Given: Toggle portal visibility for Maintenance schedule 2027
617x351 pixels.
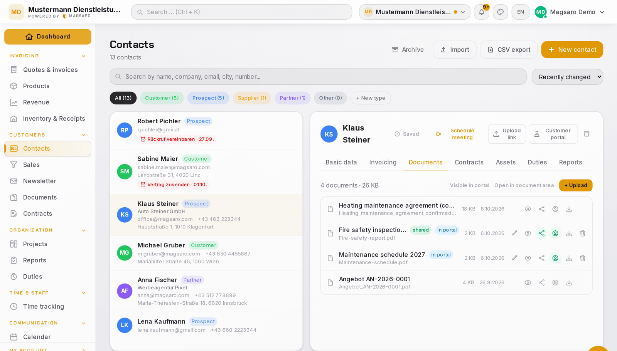Looking at the screenshot, I should pos(555,258).
